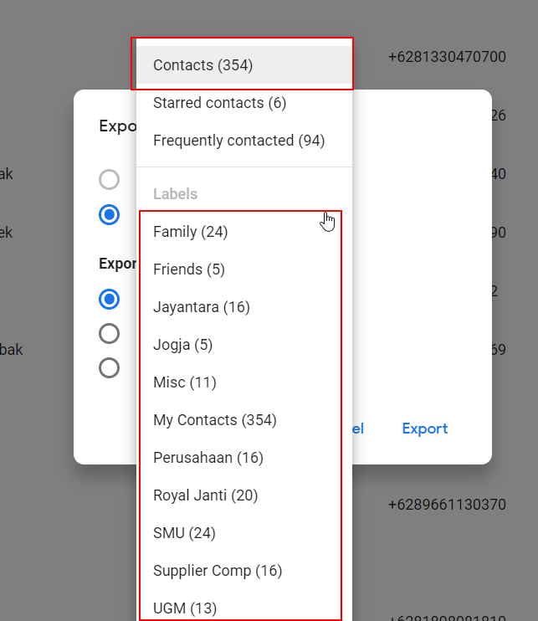Choose Starred contacts (6) option

(x=219, y=103)
